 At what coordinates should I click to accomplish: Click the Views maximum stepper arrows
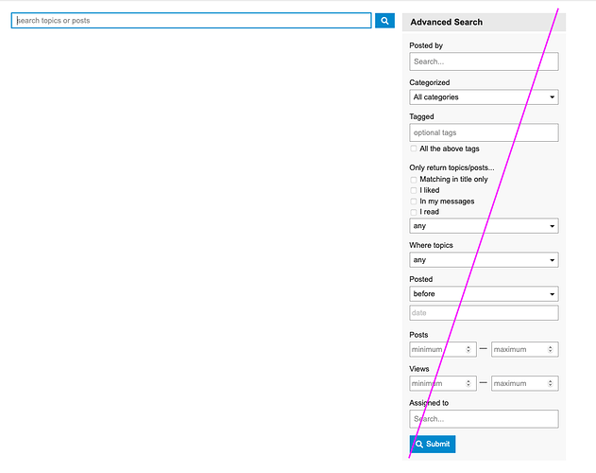(550, 383)
